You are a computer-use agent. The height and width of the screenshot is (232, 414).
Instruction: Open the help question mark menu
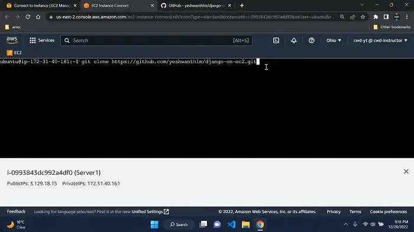click(311, 40)
